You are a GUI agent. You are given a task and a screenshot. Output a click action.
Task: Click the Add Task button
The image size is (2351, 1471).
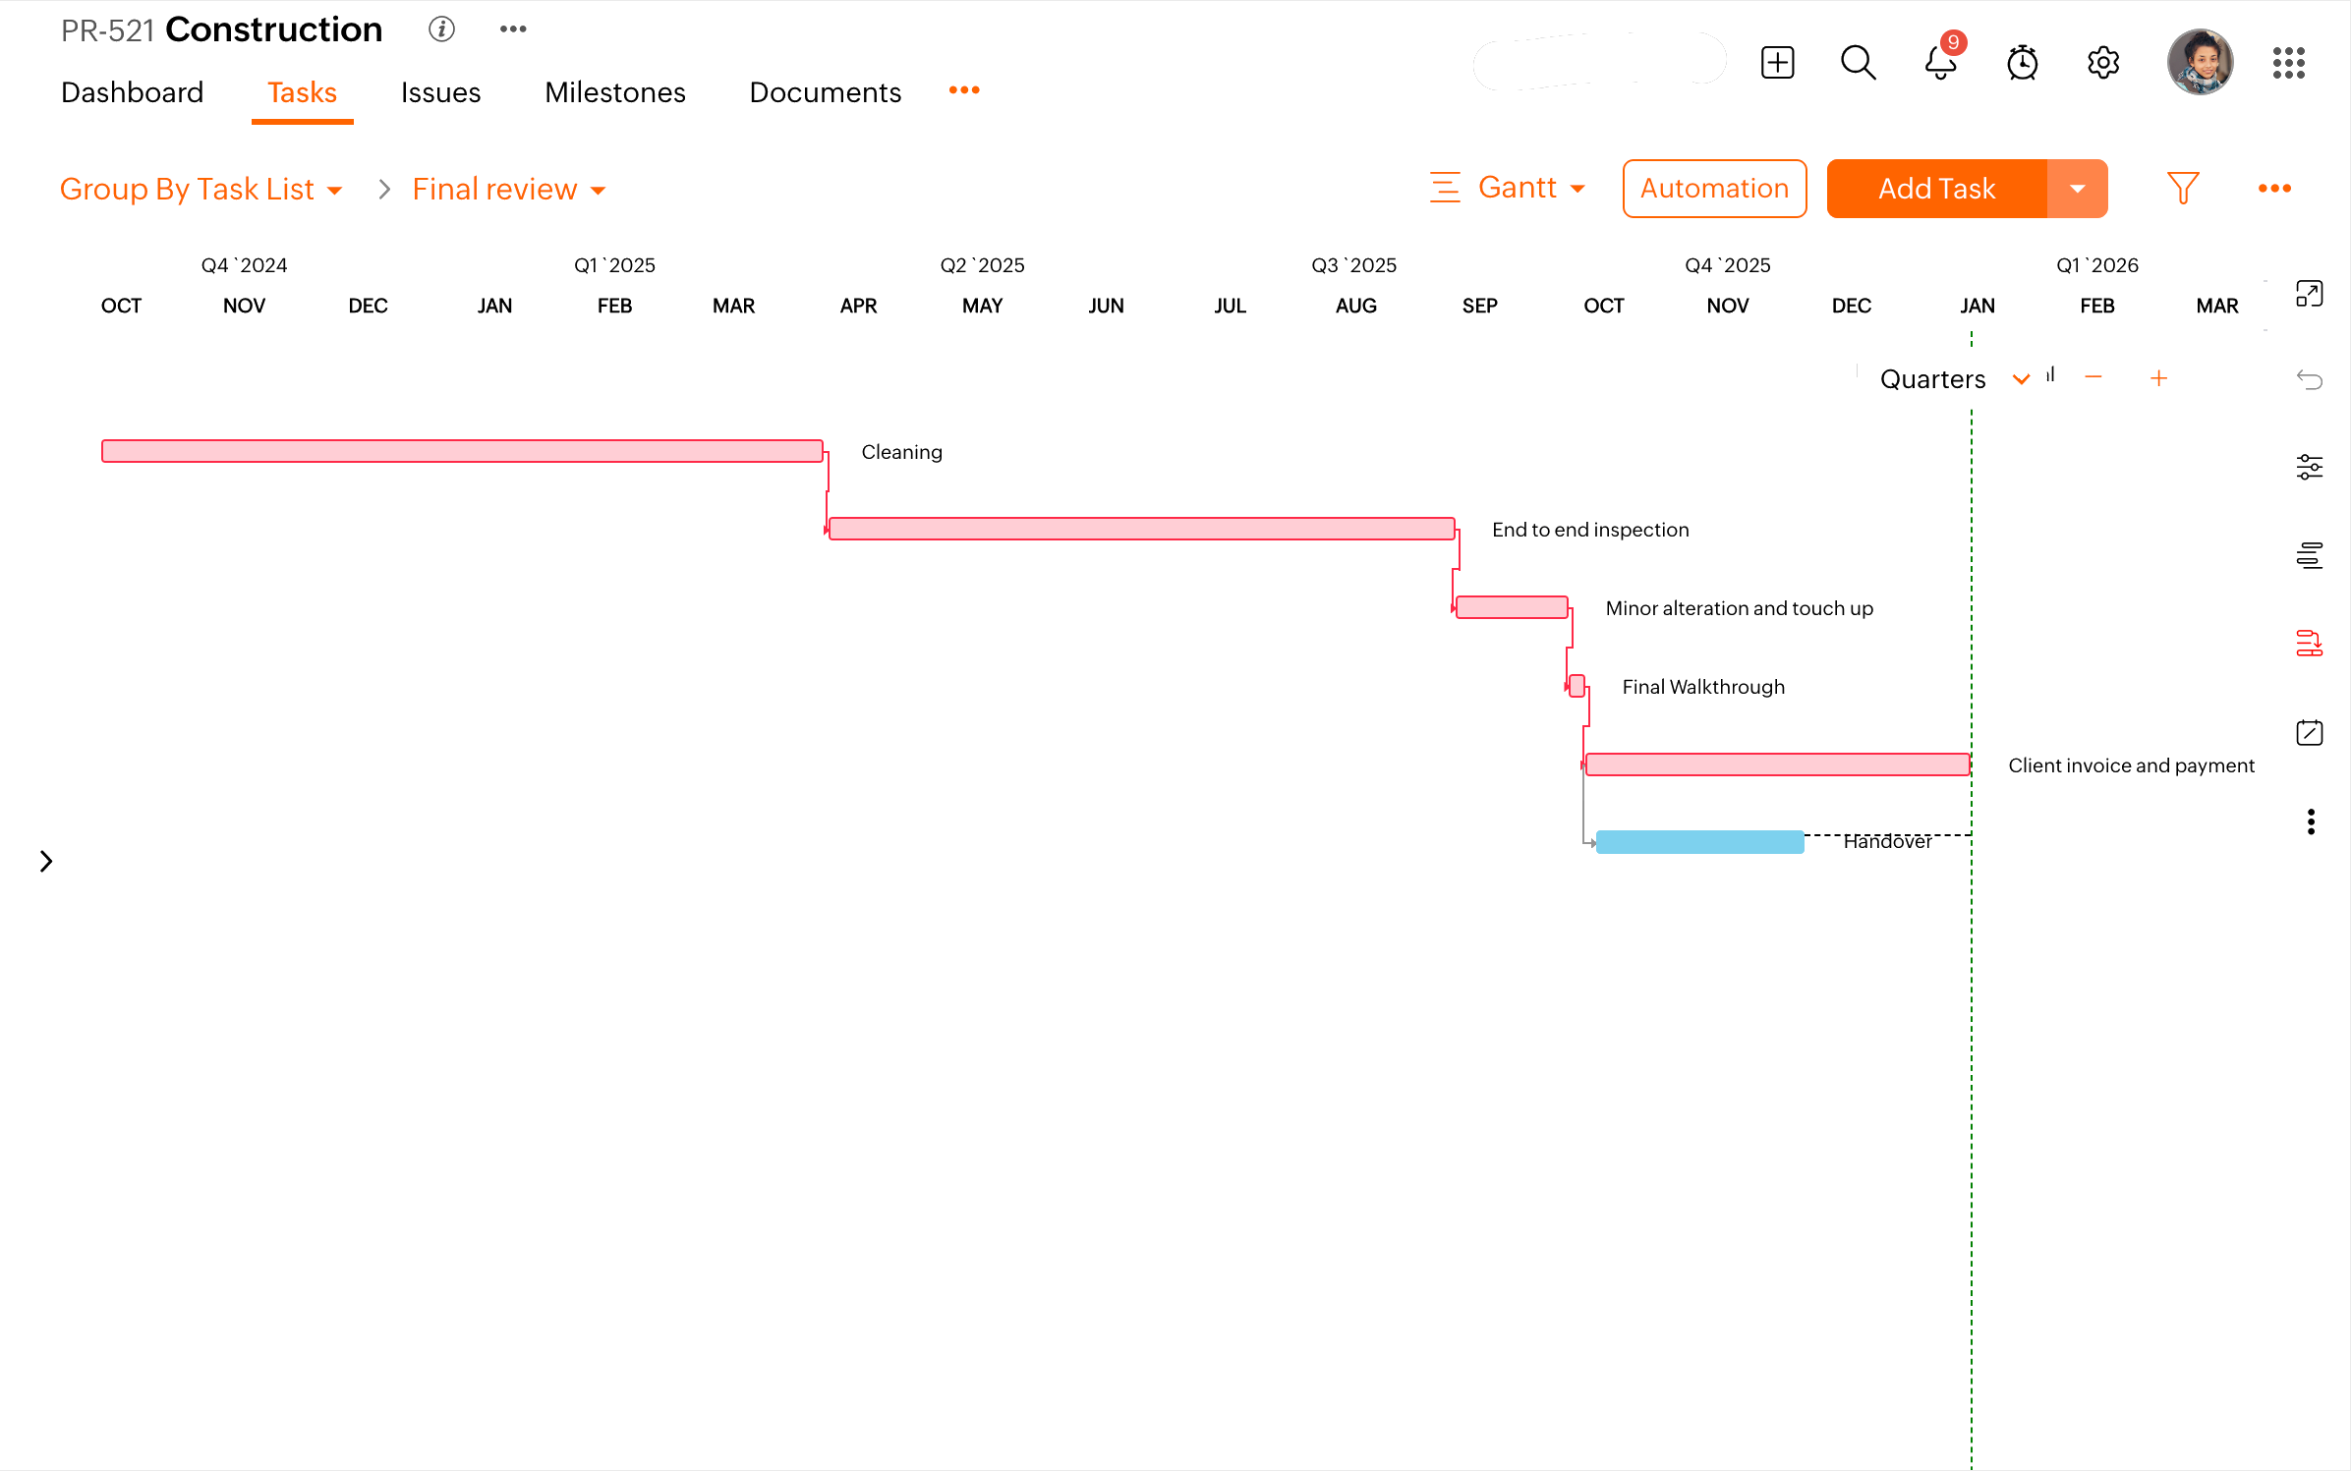[1936, 188]
